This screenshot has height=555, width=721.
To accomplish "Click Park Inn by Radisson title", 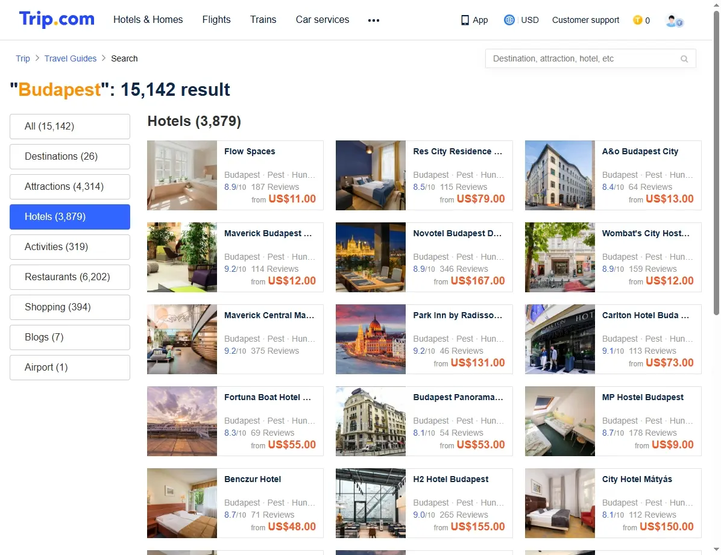I will [458, 315].
